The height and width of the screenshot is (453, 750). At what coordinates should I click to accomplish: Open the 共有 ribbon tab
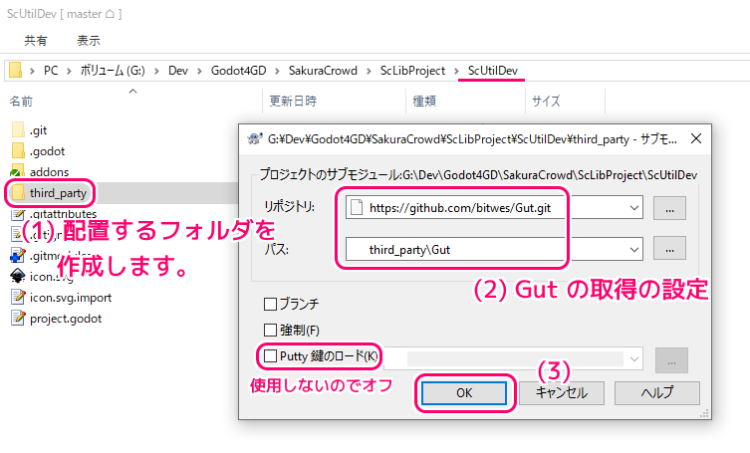click(36, 41)
